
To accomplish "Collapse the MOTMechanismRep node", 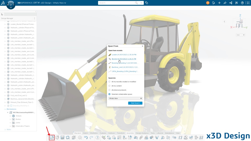I will click(x=8, y=113).
